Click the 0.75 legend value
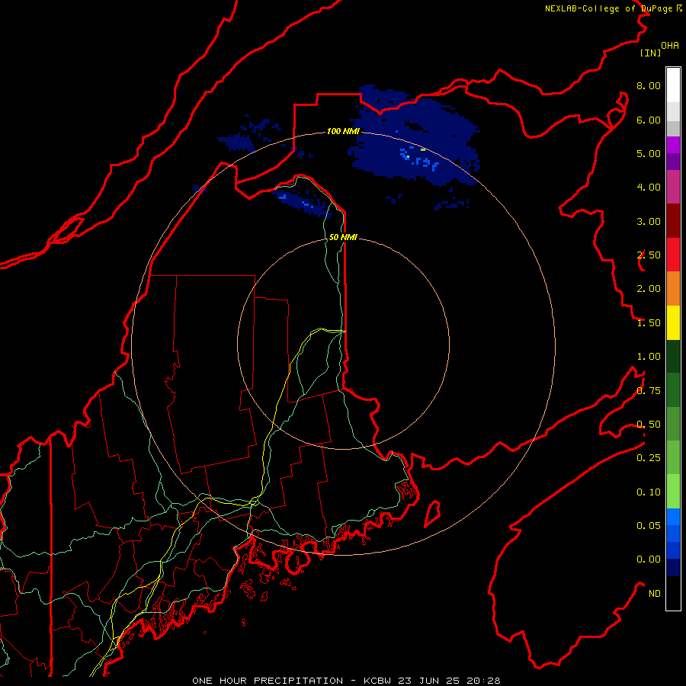Viewport: 686px width, 686px height. point(649,391)
